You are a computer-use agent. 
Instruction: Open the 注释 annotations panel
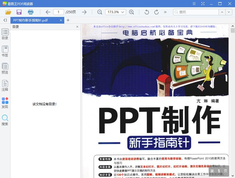pos(5,86)
